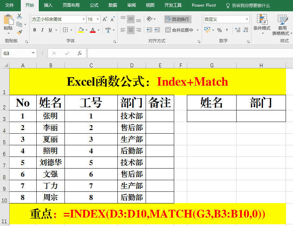Open alignment group dialog launcher
This screenshot has height=226, width=293.
(199, 42)
